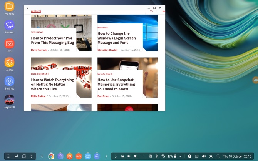Open the Gallery app icon
Viewport: 258px width, 161px height.
[9, 63]
